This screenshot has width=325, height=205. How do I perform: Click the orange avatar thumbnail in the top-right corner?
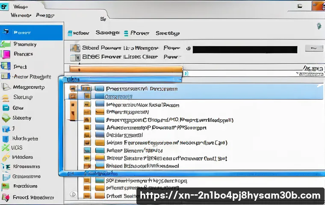pyautogui.click(x=318, y=6)
